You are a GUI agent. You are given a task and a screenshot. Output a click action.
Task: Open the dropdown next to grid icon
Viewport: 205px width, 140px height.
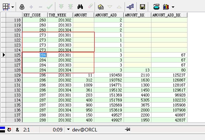(x=13, y=7)
